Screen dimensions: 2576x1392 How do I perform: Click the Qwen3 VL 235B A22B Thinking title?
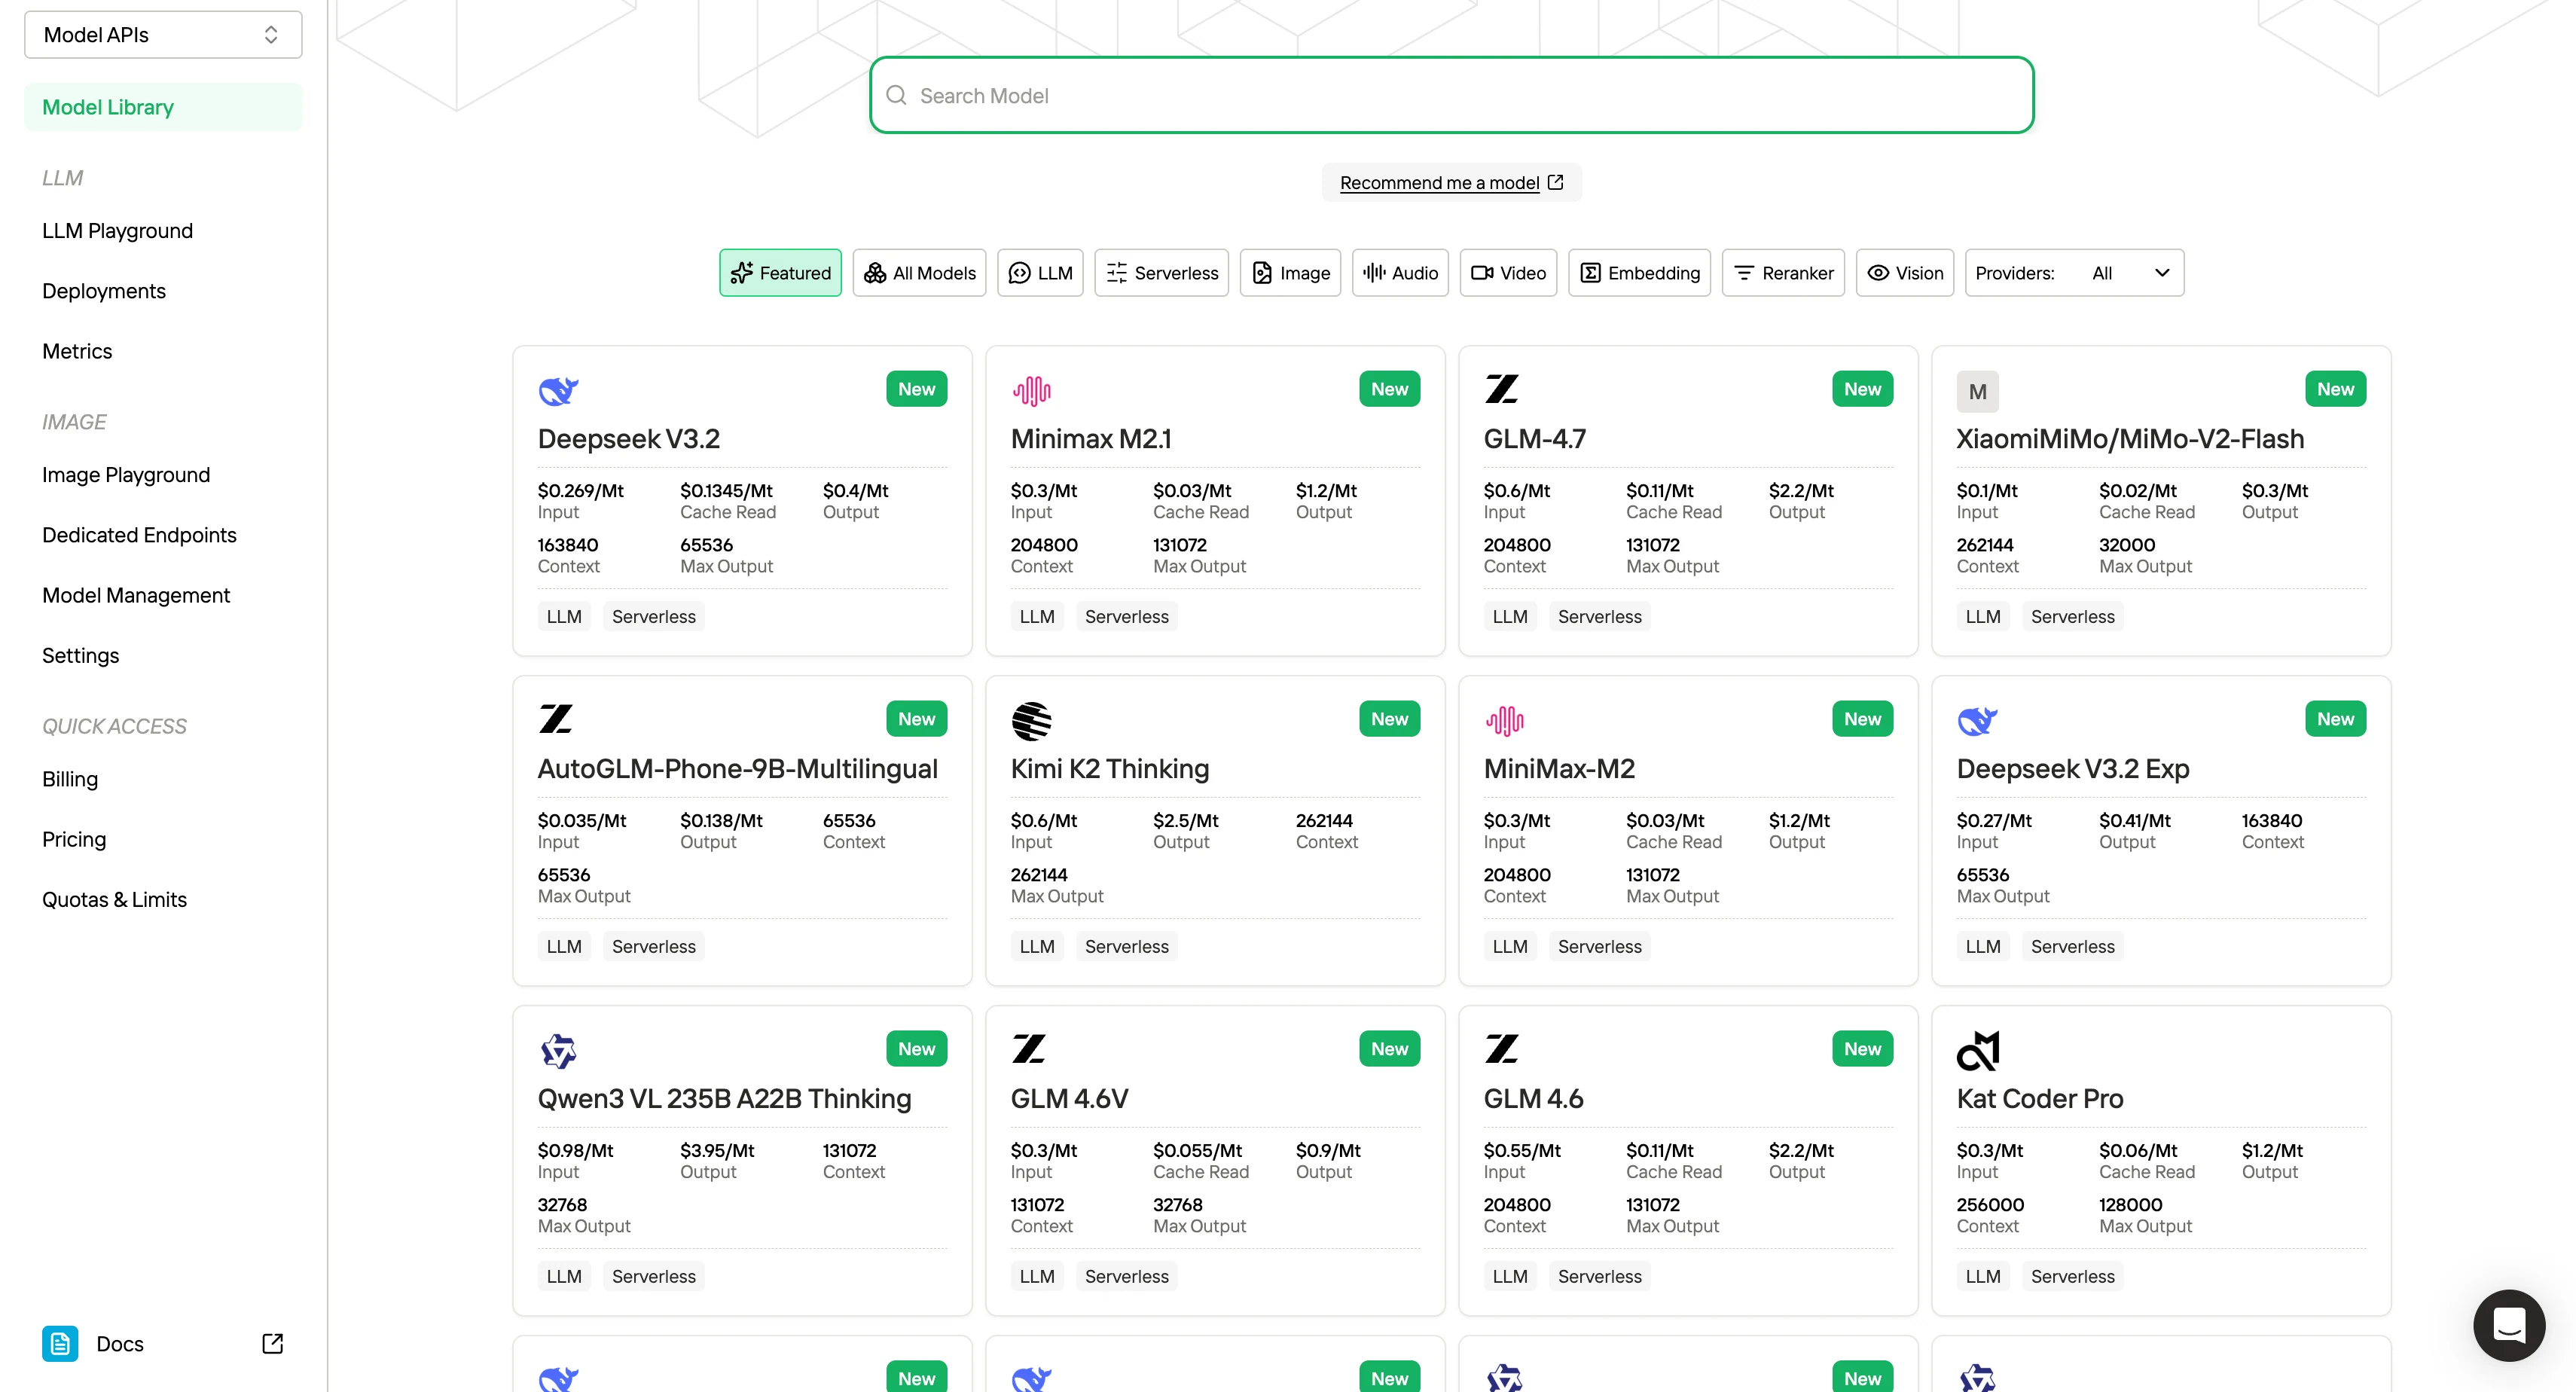coord(724,1098)
